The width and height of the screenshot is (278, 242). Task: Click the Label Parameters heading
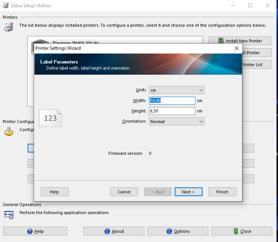pyautogui.click(x=59, y=62)
